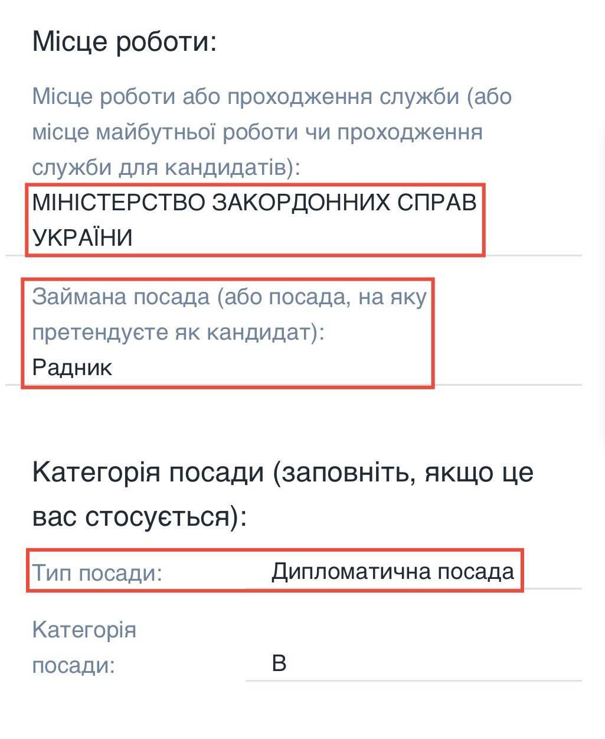The width and height of the screenshot is (605, 739).
Task: Open the category dropdown showing 'В'
Action: click(x=413, y=663)
